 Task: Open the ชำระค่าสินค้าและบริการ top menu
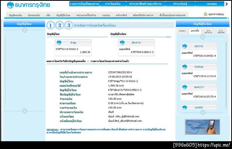(x=145, y=4)
